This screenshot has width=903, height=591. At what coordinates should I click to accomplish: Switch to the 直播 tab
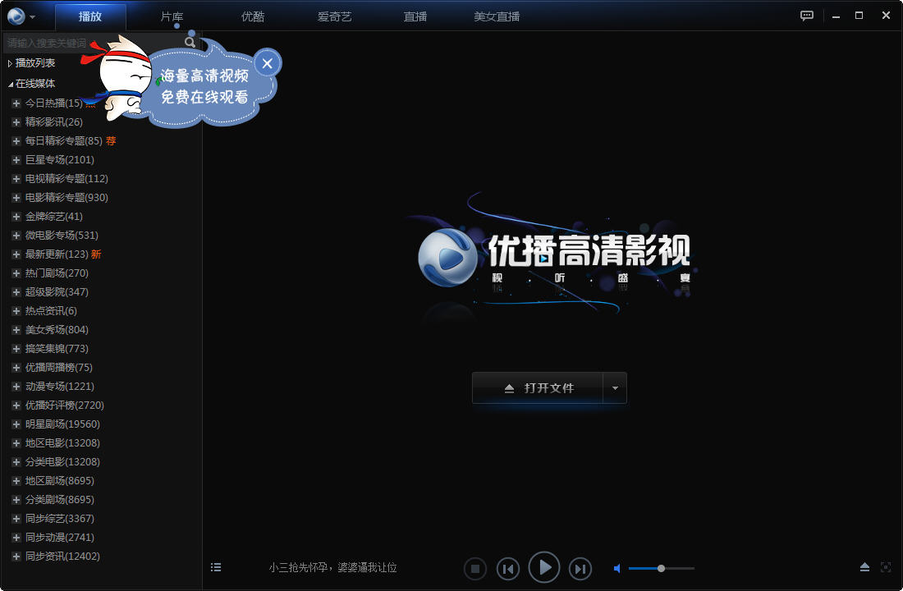coord(415,16)
